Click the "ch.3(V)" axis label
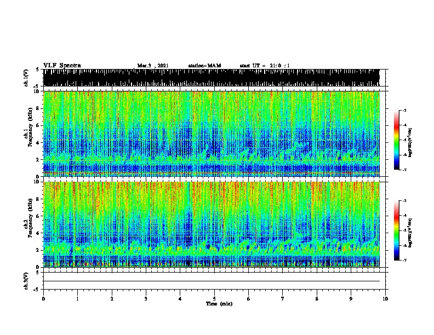Image resolution: width=434 pixels, height=335 pixels. (26, 281)
